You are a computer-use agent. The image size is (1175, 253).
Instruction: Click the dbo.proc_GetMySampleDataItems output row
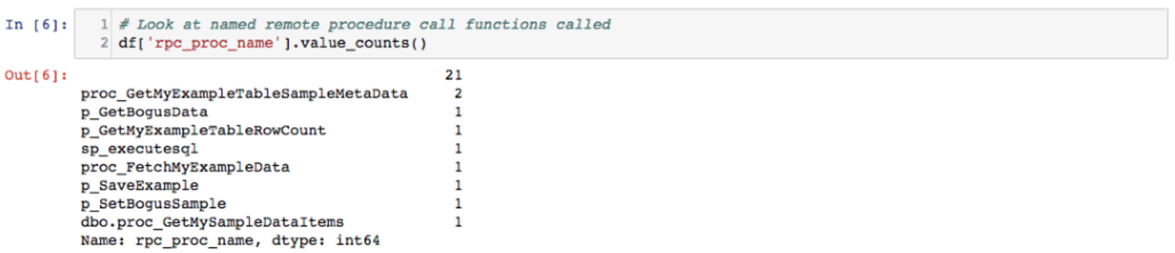pos(272,222)
